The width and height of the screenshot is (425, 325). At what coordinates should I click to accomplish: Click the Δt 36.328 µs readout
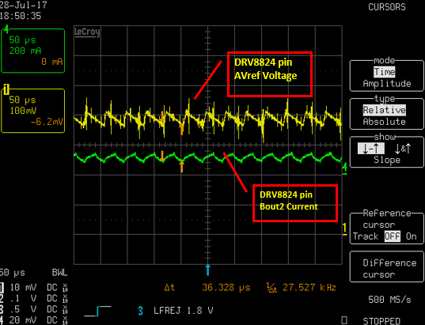pos(207,287)
